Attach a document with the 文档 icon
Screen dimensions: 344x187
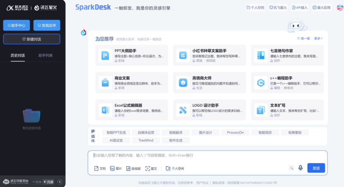click(x=96, y=168)
